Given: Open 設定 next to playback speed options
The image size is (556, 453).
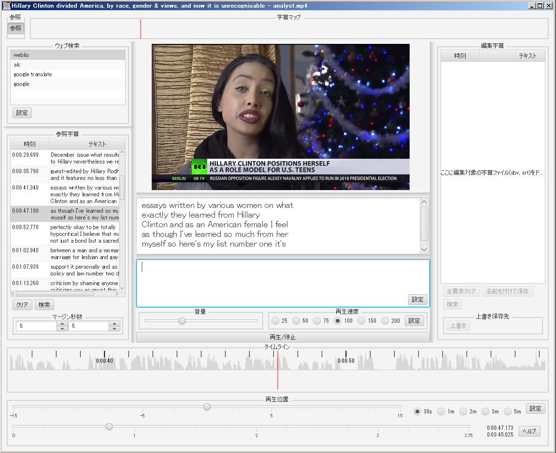Looking at the screenshot, I should [414, 321].
